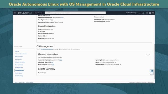Click the Operating System value text
The image size is (168, 94).
point(112,60)
